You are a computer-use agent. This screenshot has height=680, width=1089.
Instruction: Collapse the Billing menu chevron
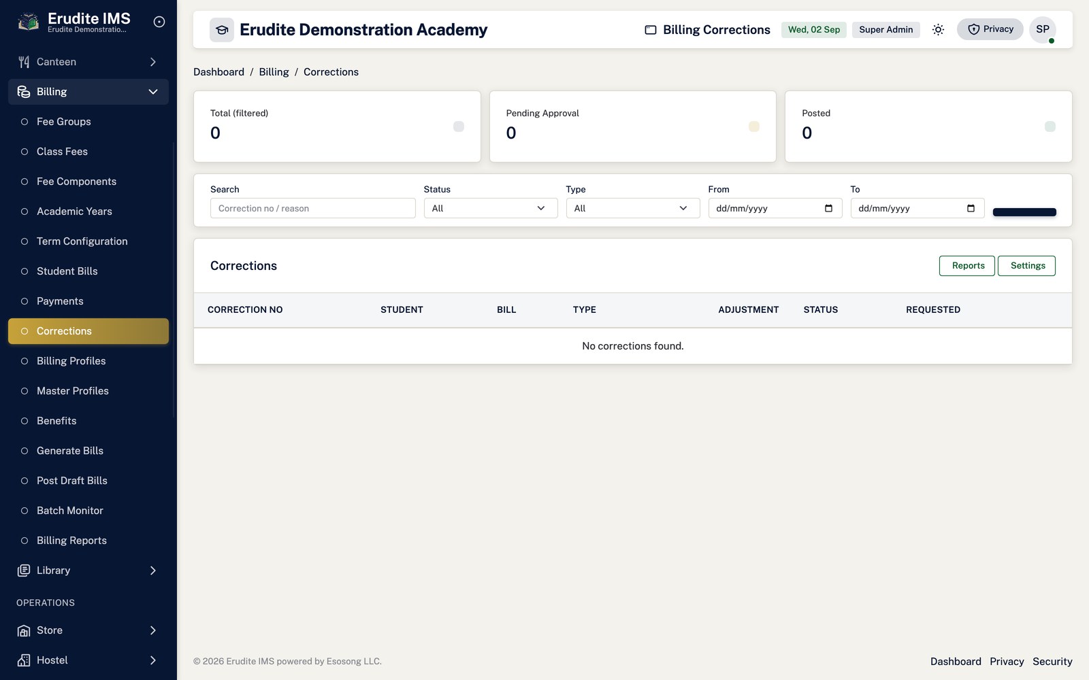coord(153,92)
